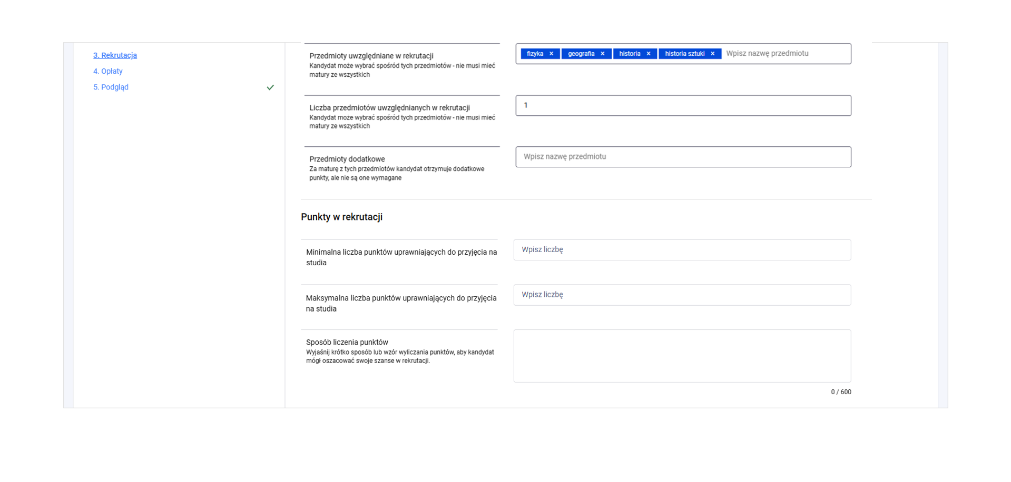The width and height of the screenshot is (1011, 482).
Task: Focus the Przedmioty dodatkowe input field
Action: click(683, 157)
